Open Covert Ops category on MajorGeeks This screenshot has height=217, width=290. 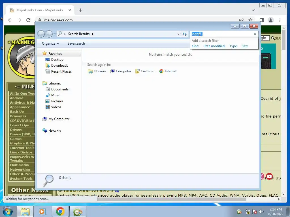tap(19, 125)
